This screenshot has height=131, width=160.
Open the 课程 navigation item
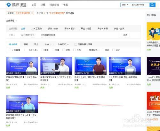[x=43, y=5]
